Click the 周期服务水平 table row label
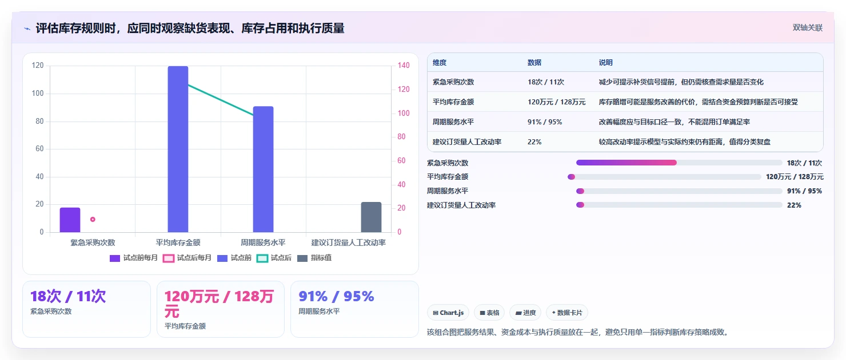This screenshot has height=360, width=846. point(453,122)
